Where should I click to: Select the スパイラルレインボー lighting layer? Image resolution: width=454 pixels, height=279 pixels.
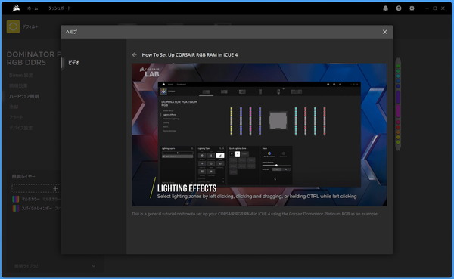click(x=36, y=209)
